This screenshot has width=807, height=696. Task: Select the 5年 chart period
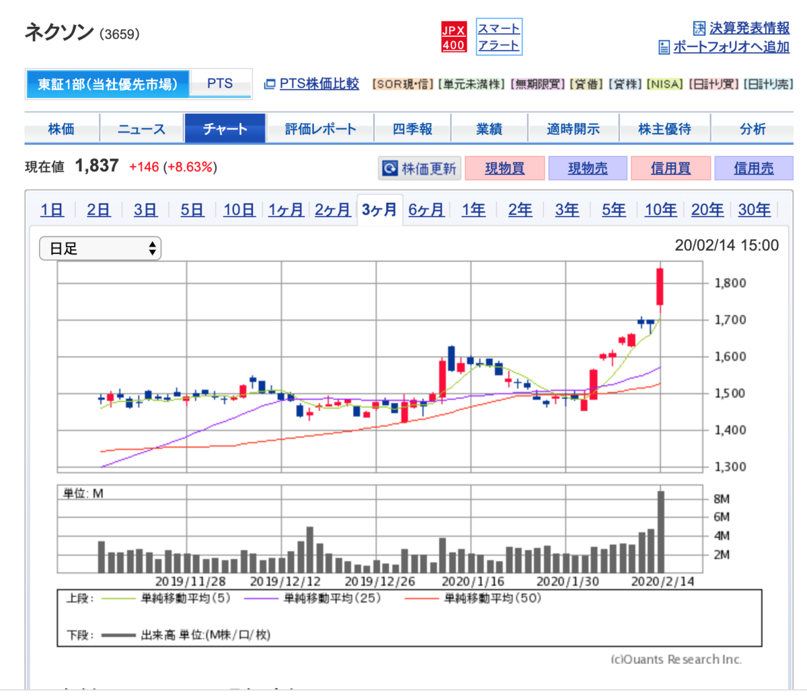click(x=614, y=210)
